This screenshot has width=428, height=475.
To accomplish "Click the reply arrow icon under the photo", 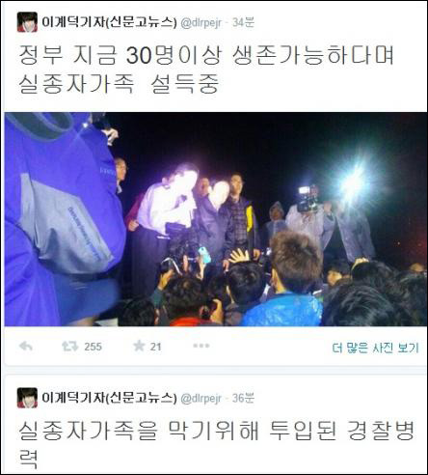I will [x=26, y=347].
